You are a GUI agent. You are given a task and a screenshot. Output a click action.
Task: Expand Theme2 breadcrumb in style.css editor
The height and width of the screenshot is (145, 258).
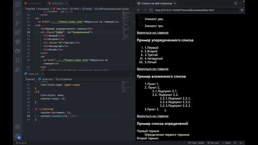[x=30, y=79]
